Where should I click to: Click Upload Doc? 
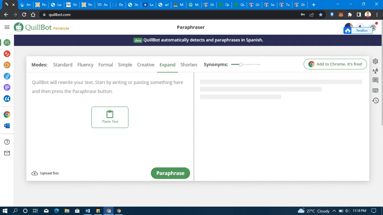tap(45, 173)
